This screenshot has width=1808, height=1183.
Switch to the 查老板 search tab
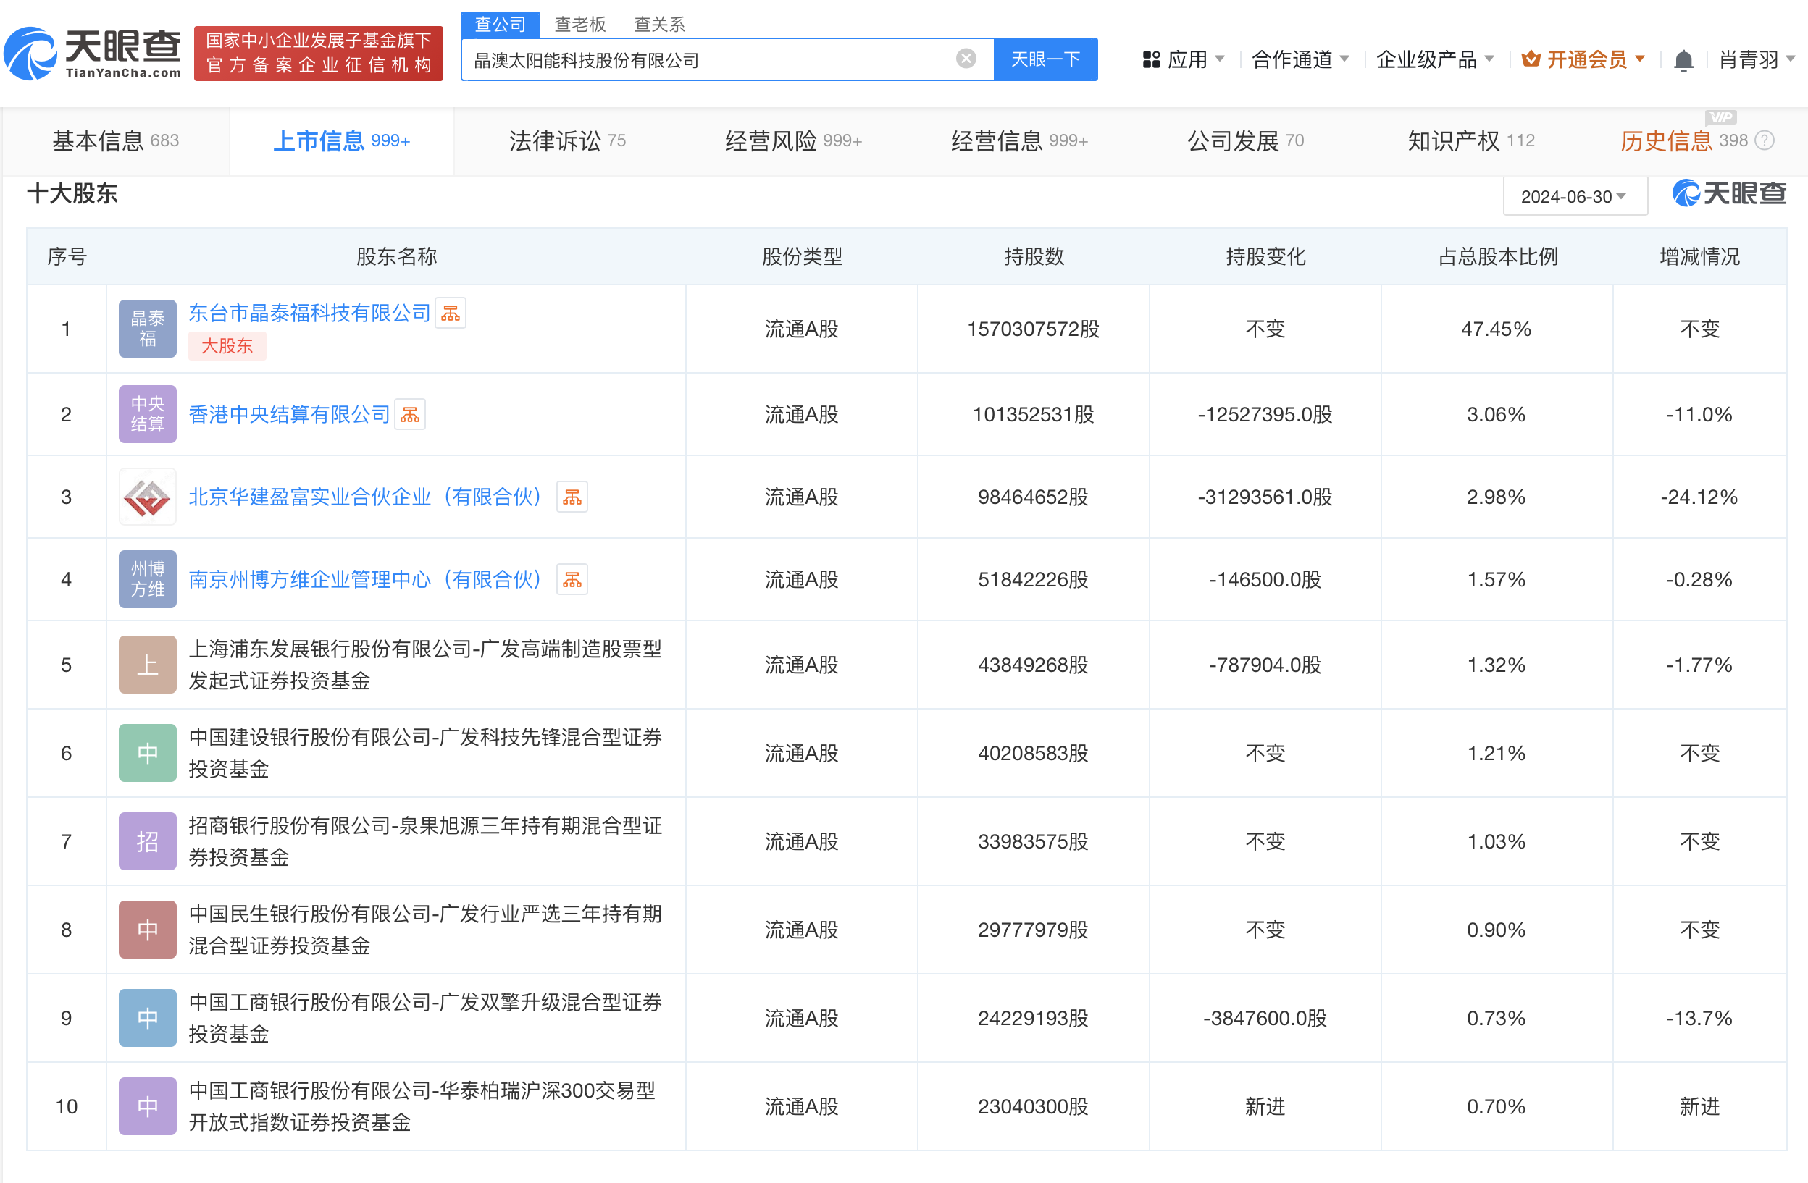coord(579,25)
